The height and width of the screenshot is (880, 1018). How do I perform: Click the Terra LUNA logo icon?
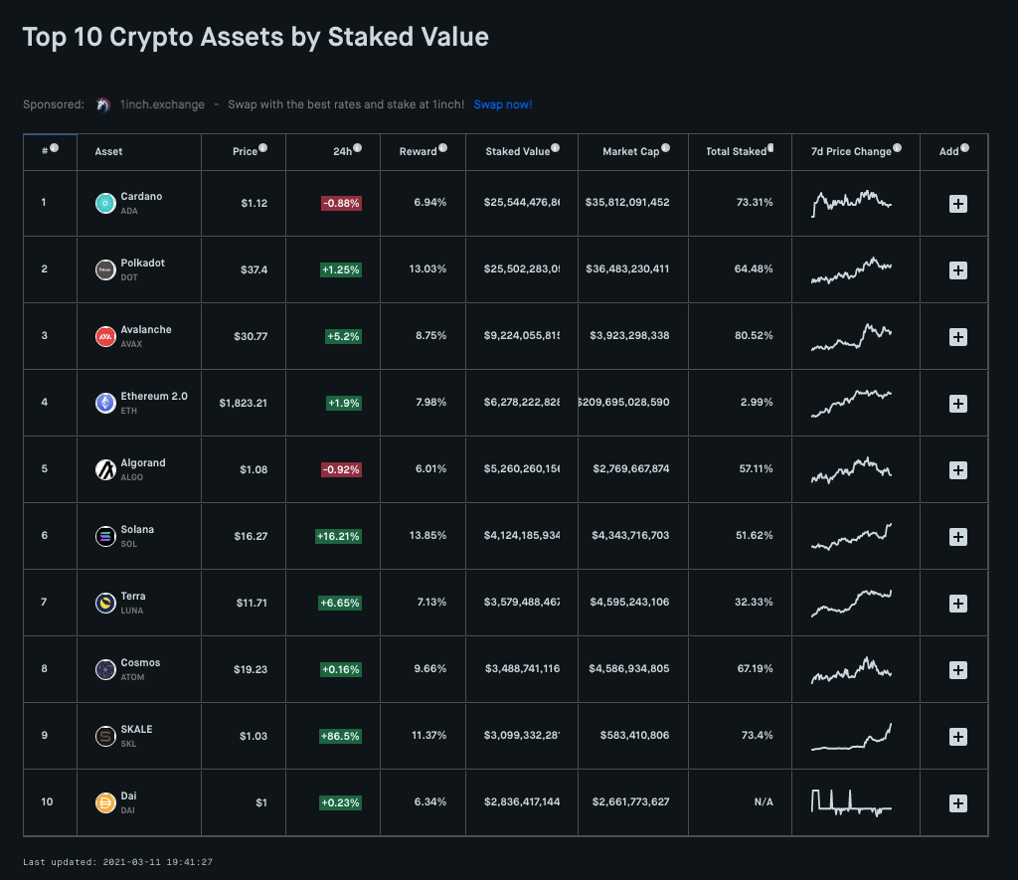point(105,603)
